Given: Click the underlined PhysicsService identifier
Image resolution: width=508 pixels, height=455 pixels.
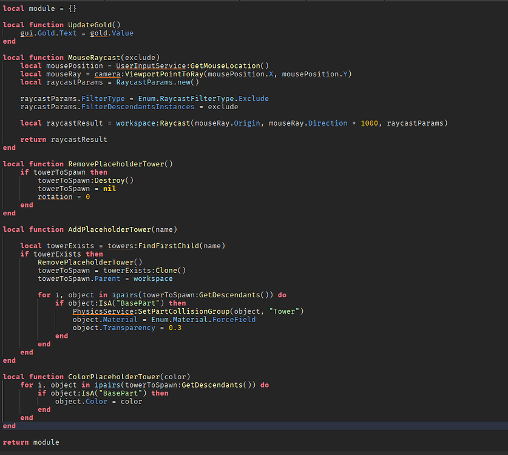Looking at the screenshot, I should tap(103, 311).
